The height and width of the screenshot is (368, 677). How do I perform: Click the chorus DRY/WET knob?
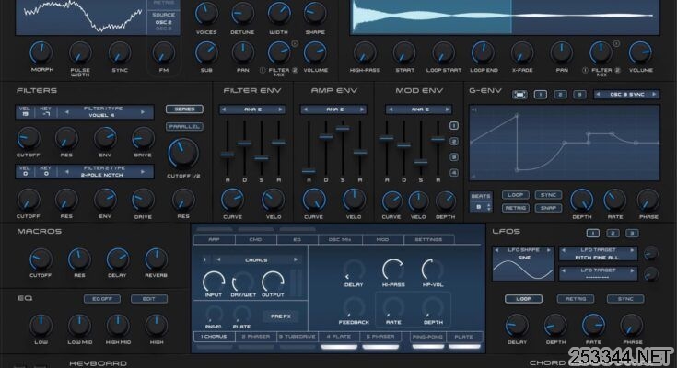pyautogui.click(x=242, y=282)
